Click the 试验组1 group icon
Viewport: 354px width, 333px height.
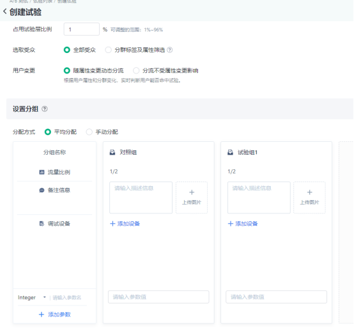coord(230,152)
